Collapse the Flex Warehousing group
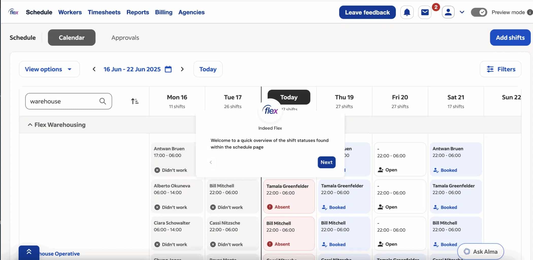533x260 pixels. tap(30, 125)
